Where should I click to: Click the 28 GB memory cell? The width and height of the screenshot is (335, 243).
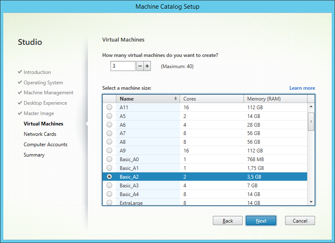276,125
